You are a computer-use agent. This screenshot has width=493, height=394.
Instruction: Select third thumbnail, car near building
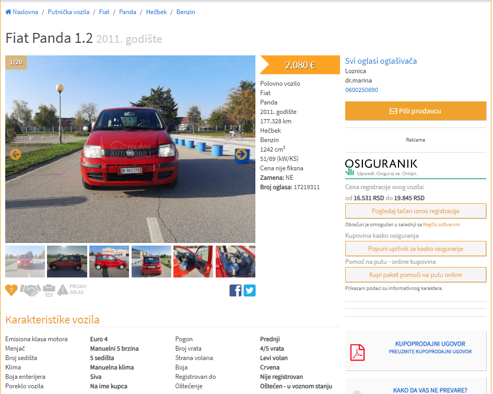tap(109, 261)
